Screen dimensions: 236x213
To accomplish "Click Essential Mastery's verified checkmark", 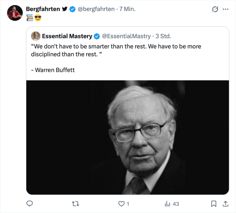I will [97, 36].
